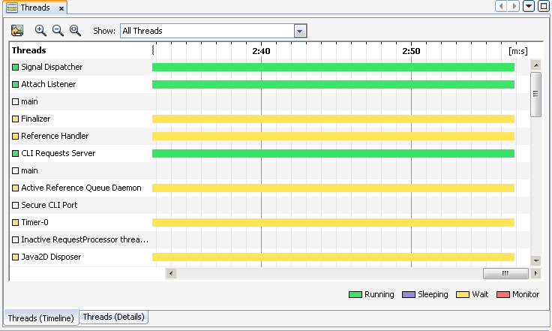The width and height of the screenshot is (552, 331).
Task: Click the Inactive RequestProcessor state icon
Action: tap(15, 239)
